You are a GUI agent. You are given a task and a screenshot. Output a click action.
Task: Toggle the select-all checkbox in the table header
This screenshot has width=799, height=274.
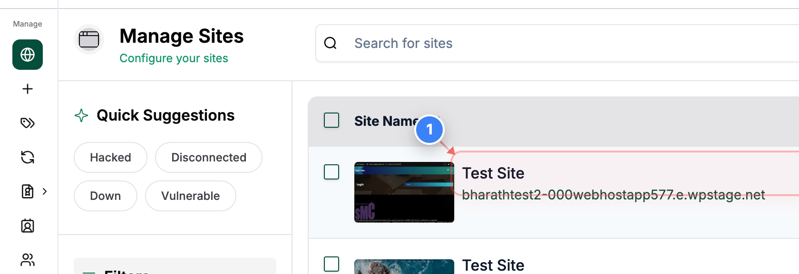click(331, 121)
